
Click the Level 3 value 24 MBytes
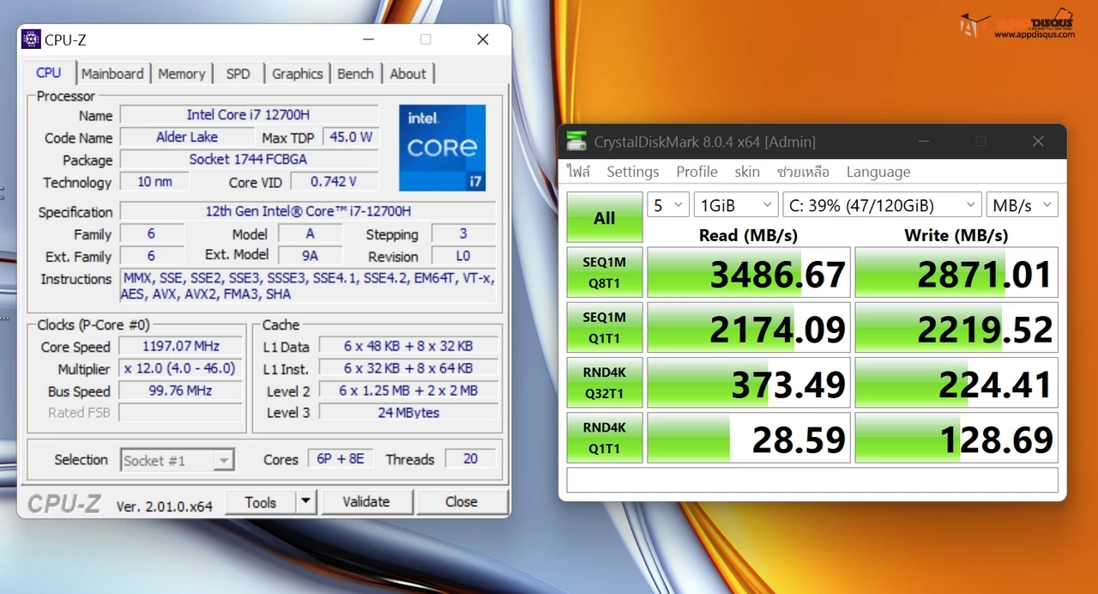[x=408, y=413]
